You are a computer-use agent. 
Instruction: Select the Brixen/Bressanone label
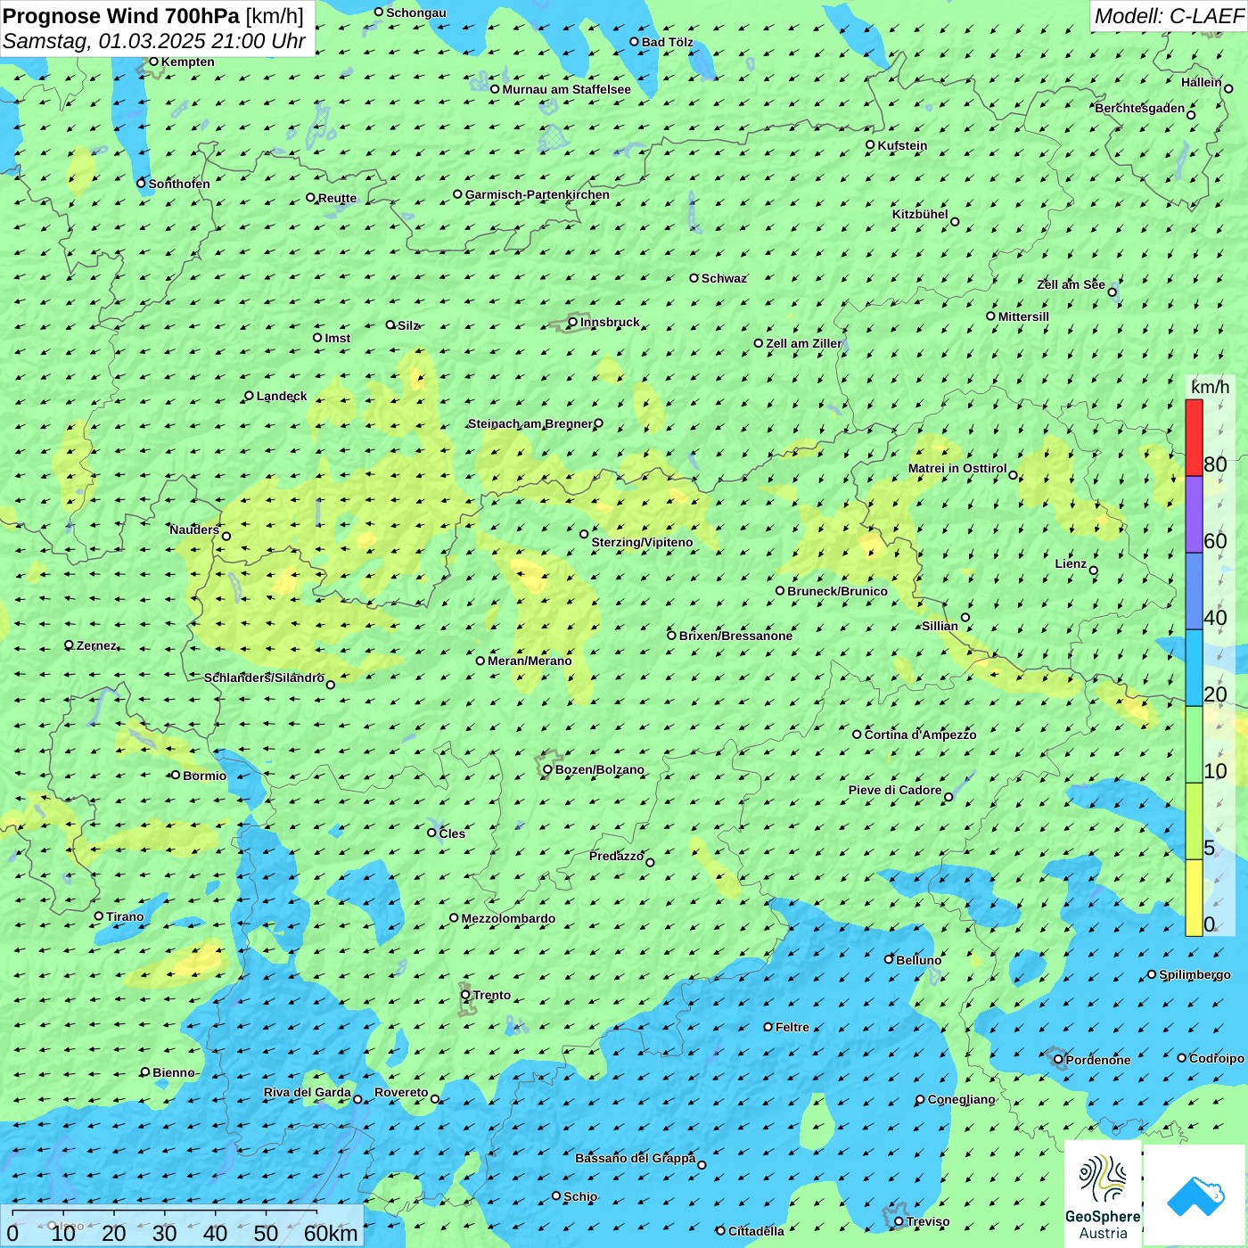click(735, 636)
